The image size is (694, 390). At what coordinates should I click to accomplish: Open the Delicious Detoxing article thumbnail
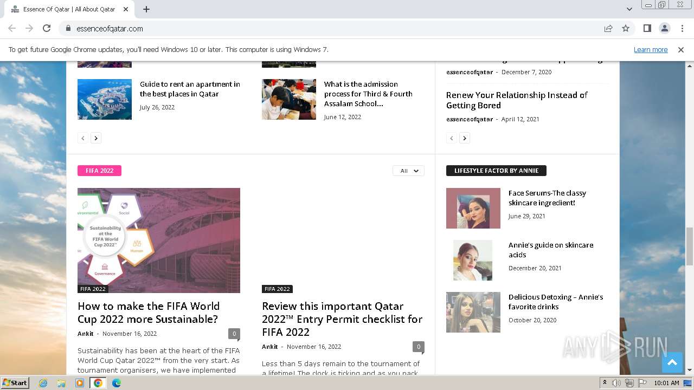click(473, 312)
